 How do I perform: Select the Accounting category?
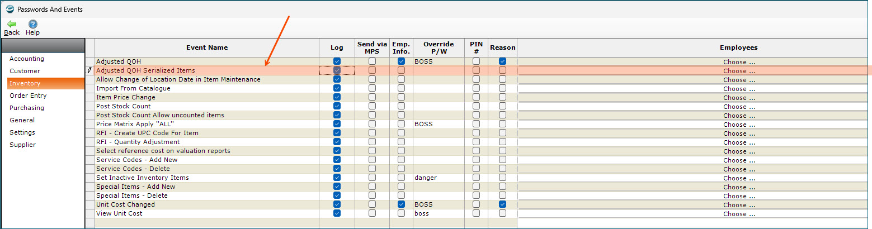point(27,59)
